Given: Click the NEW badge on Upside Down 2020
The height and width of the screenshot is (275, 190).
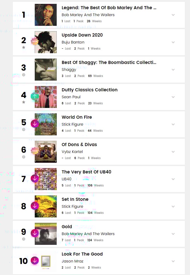Looking at the screenshot, I should pyautogui.click(x=35, y=41).
